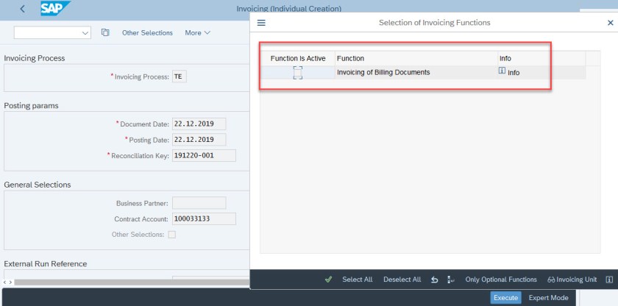Click the back arrow beside the SAP logo
Screen dimensions: 618x306
click(x=23, y=9)
